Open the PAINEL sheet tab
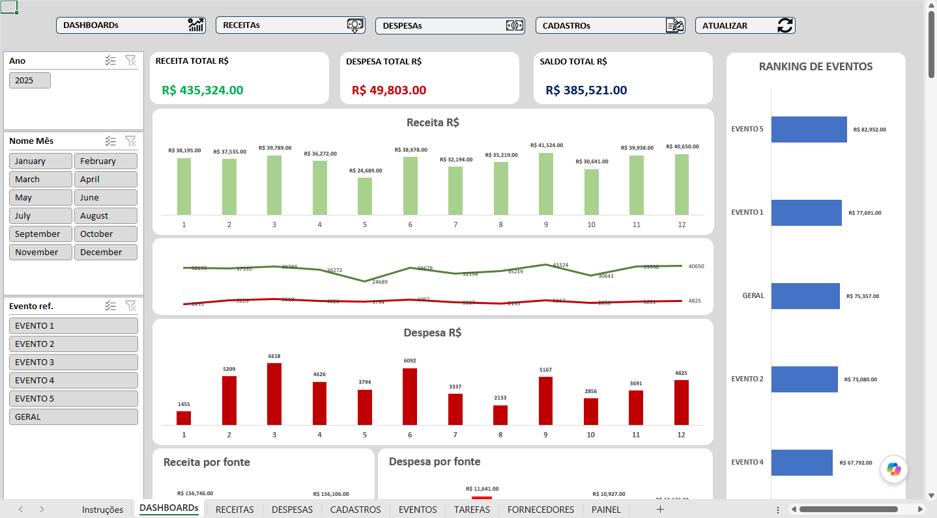The width and height of the screenshot is (937, 518). pos(606,510)
